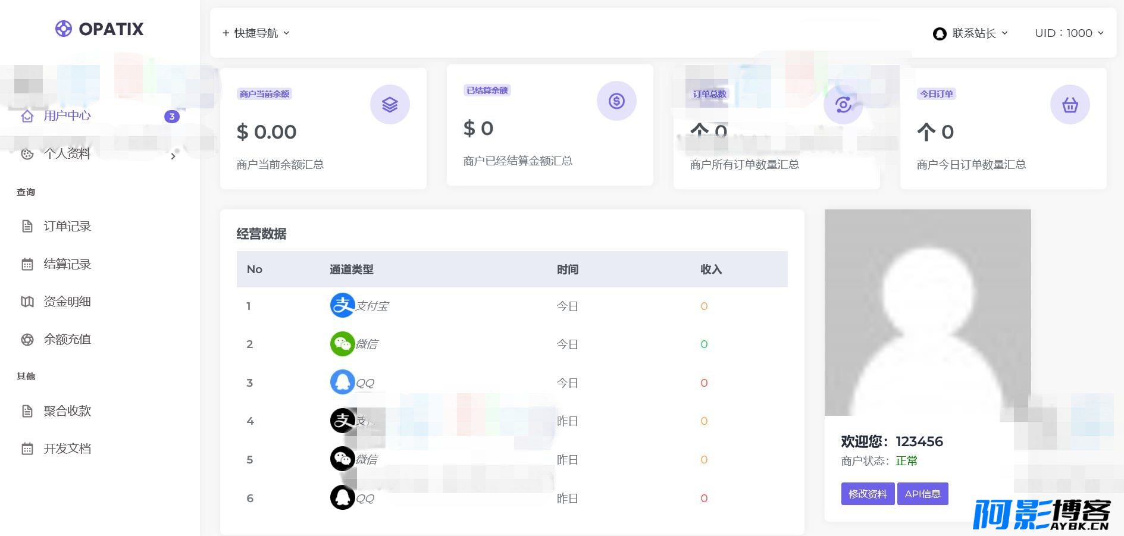The height and width of the screenshot is (536, 1124).
Task: Click the OPATIX logo icon
Action: click(63, 29)
